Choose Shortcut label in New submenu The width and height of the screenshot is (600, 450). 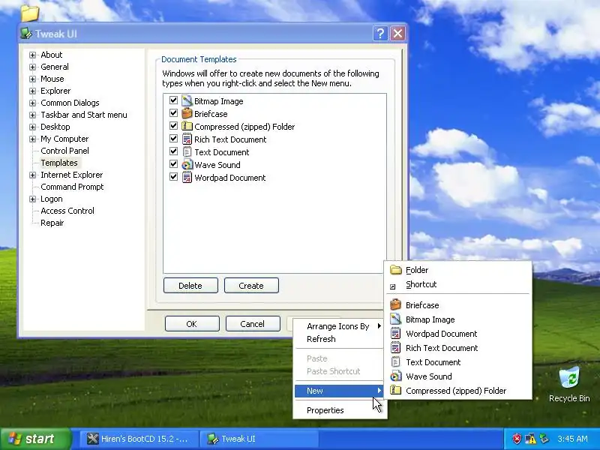[421, 284]
